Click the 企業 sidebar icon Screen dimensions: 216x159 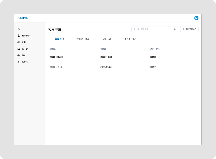click(x=19, y=42)
